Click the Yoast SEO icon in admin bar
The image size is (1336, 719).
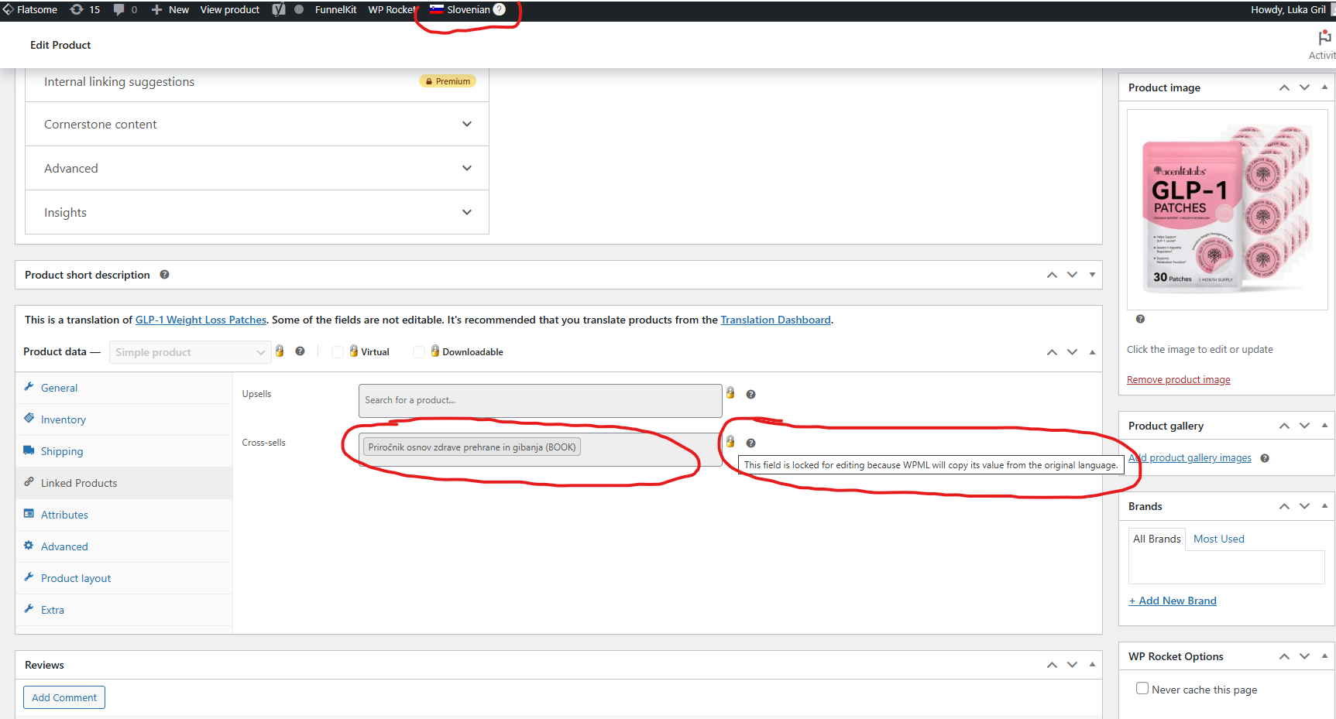(x=279, y=9)
